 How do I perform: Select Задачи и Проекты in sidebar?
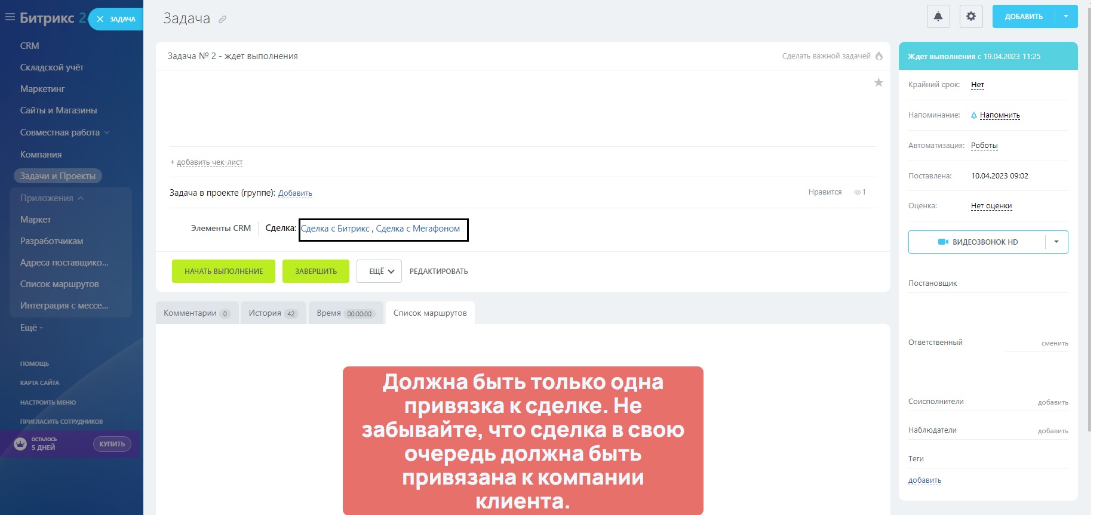[58, 176]
